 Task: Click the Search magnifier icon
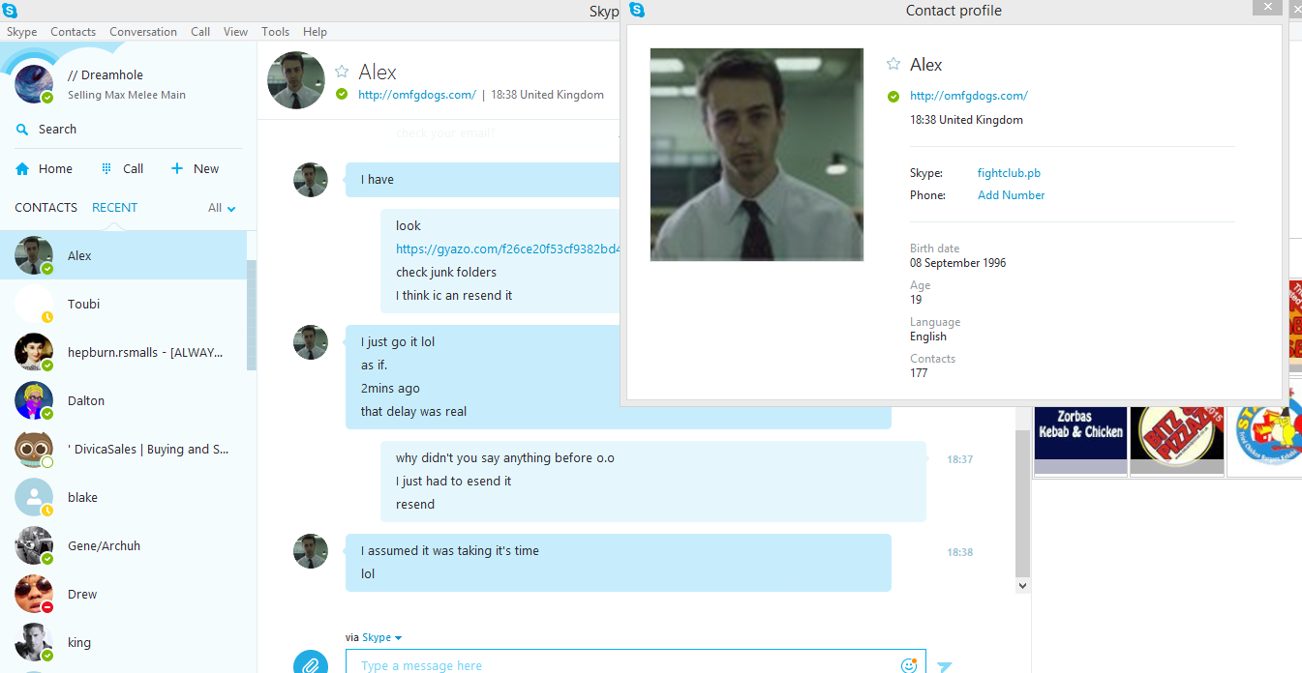click(22, 130)
